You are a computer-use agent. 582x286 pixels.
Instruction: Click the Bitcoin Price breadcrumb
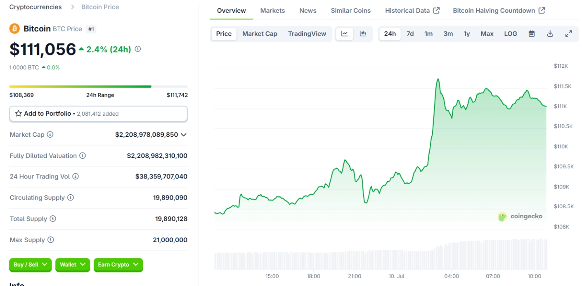click(100, 7)
